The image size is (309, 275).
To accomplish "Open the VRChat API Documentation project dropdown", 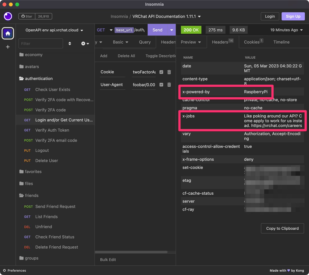I will pyautogui.click(x=167, y=16).
